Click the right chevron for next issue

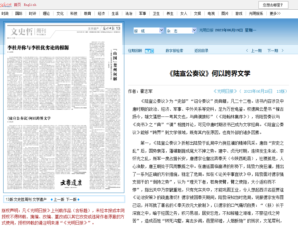click(x=283, y=51)
